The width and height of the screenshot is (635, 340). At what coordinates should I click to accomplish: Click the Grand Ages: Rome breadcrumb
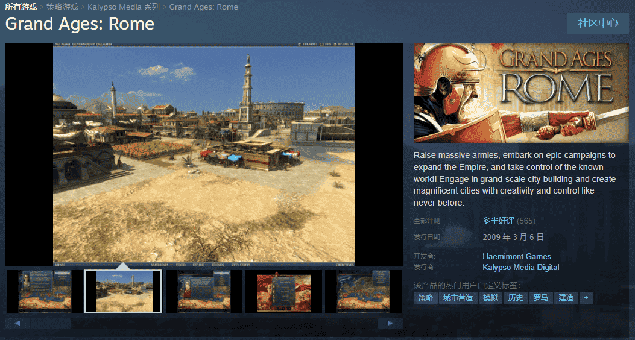[204, 7]
